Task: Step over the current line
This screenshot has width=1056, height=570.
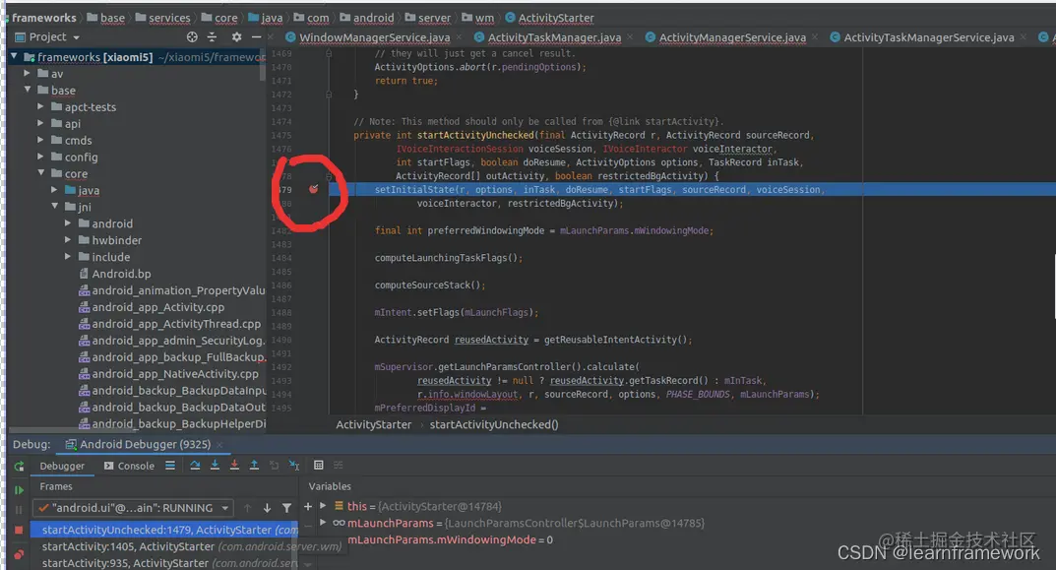Action: (x=195, y=465)
